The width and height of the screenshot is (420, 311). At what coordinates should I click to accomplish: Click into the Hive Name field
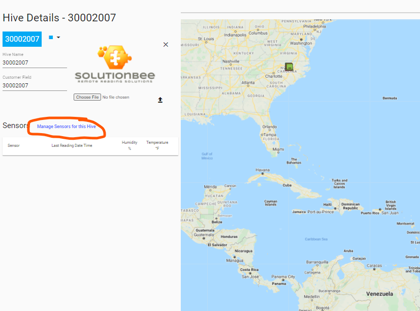click(35, 63)
